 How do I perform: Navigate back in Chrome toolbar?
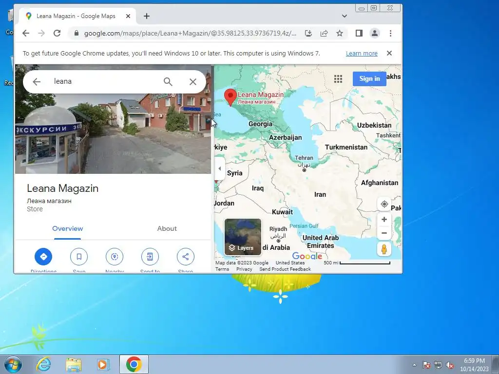pyautogui.click(x=26, y=33)
